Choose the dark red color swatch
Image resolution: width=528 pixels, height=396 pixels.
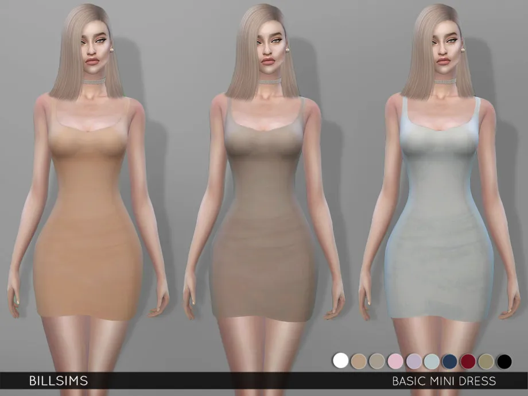468,360
